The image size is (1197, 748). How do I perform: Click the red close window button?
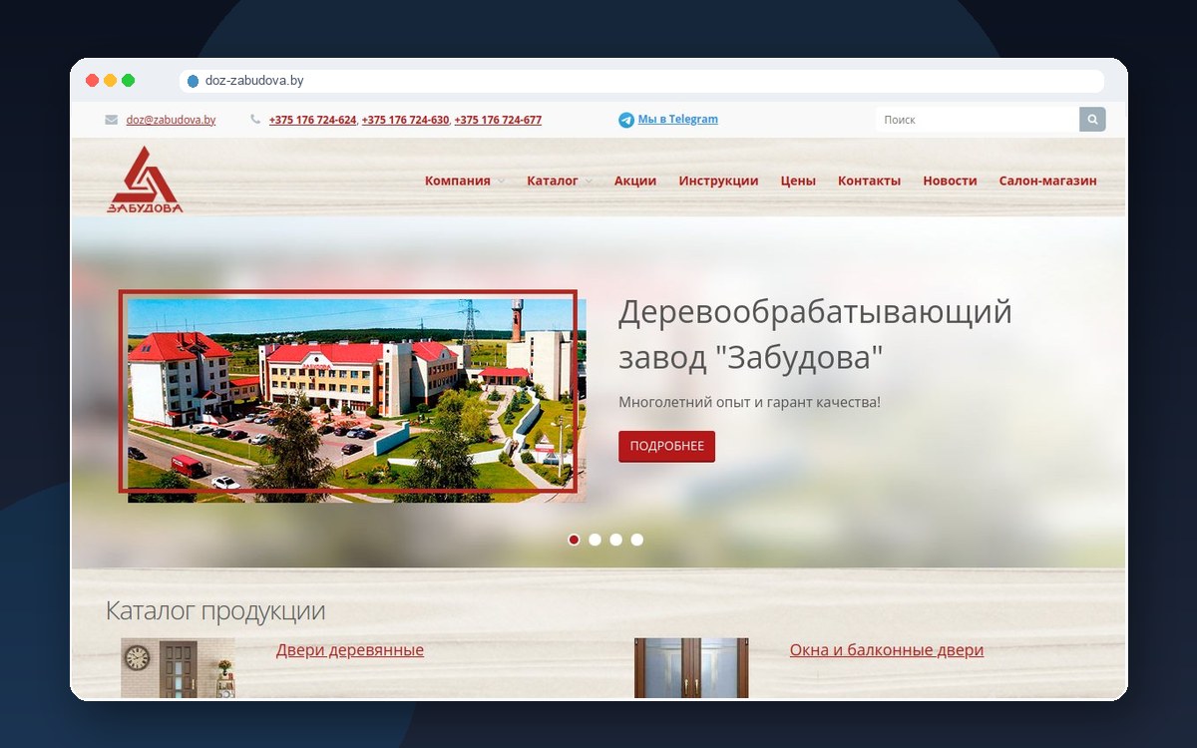coord(92,80)
